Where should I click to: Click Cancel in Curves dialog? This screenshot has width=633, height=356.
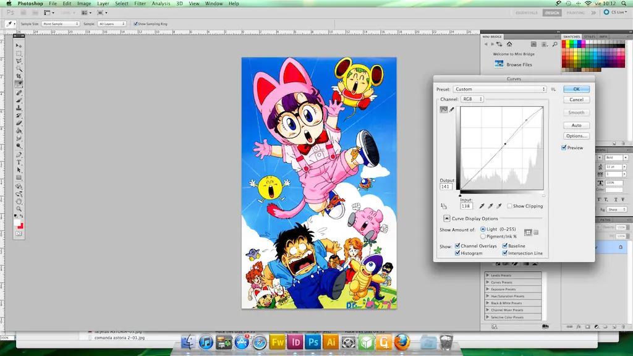tap(576, 100)
